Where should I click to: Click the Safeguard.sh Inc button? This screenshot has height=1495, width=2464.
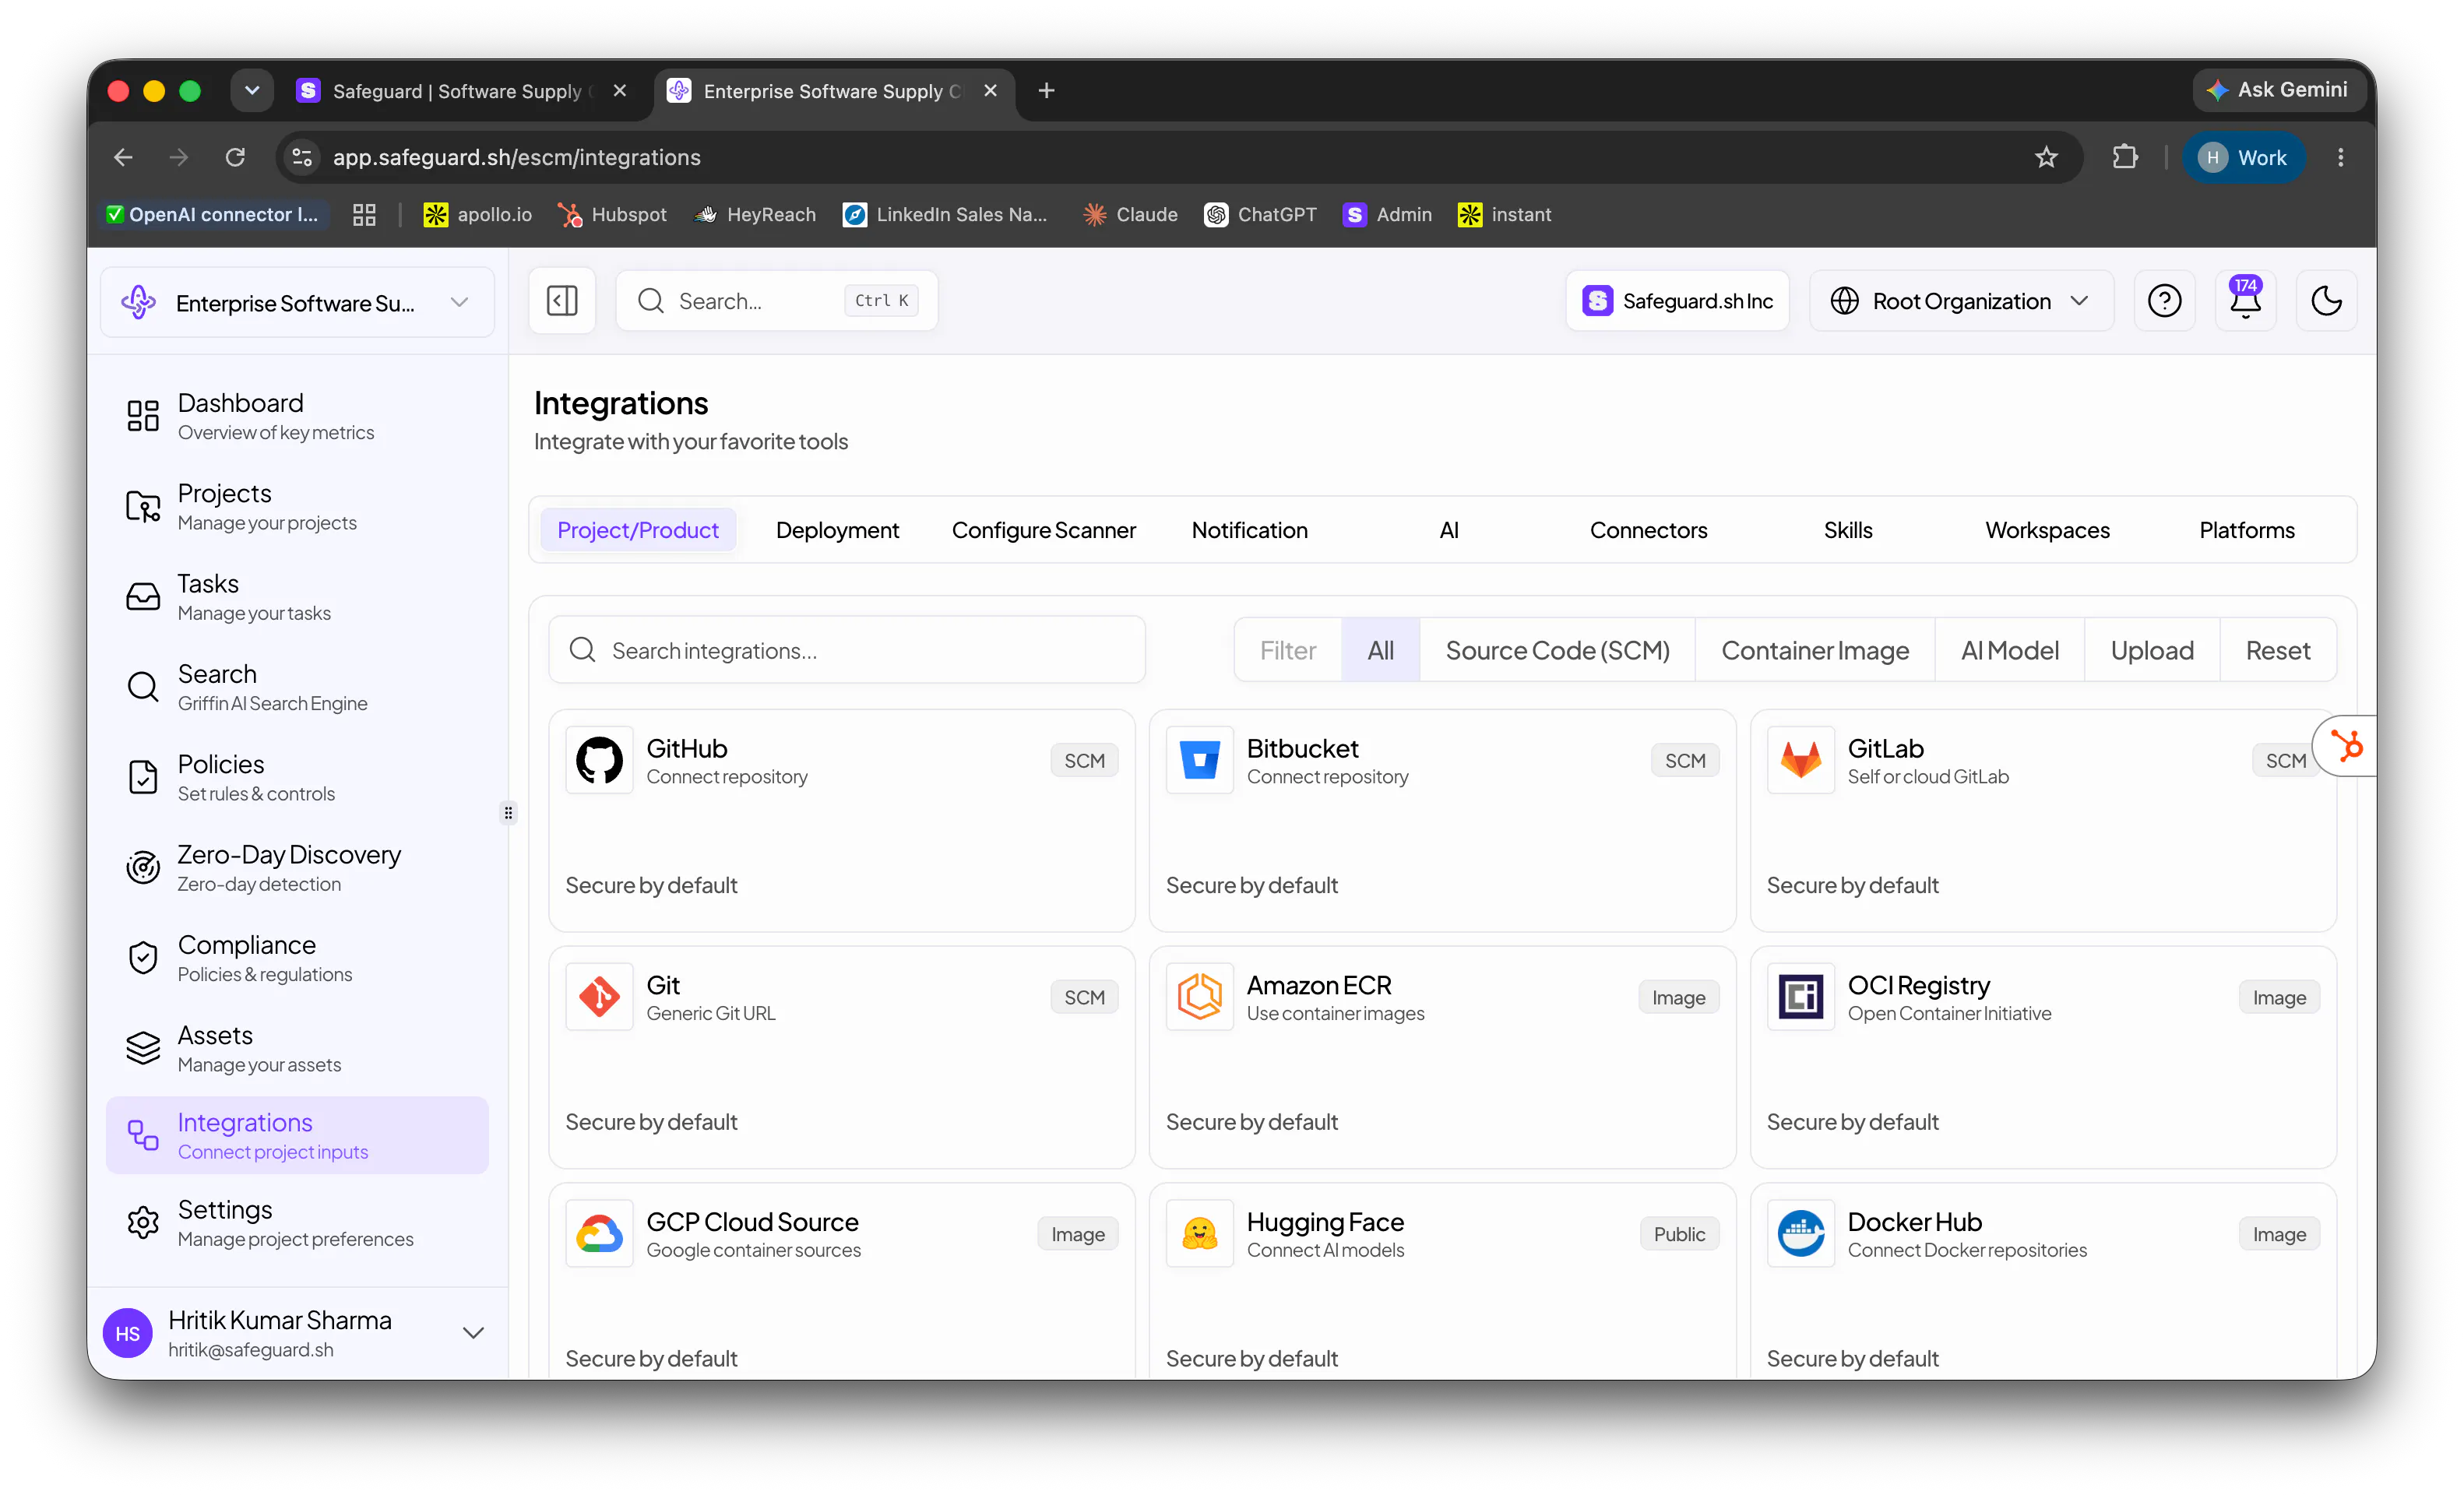[1677, 300]
